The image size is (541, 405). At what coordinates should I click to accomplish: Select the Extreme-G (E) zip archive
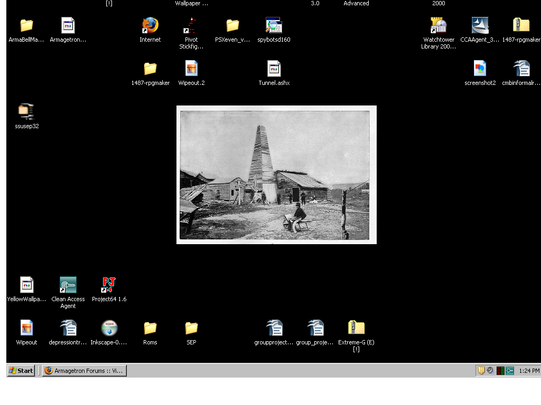[x=356, y=328]
